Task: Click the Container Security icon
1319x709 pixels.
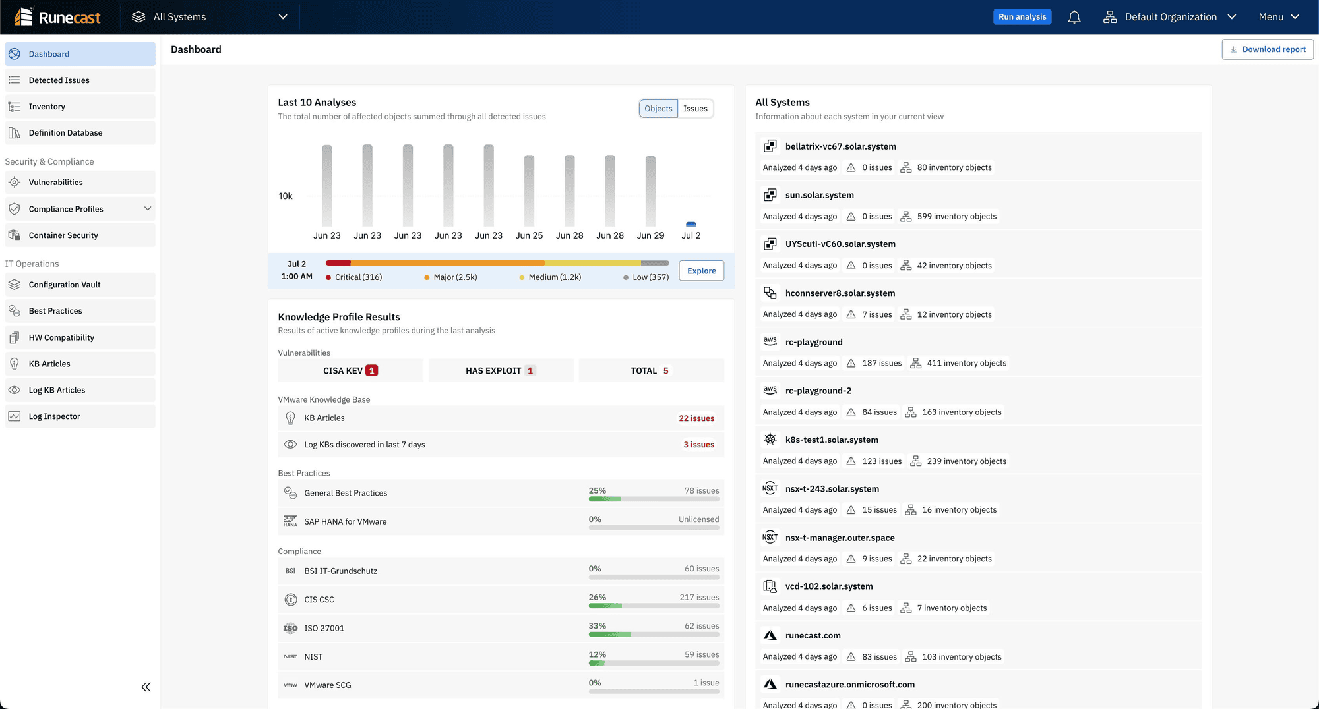Action: pyautogui.click(x=15, y=235)
